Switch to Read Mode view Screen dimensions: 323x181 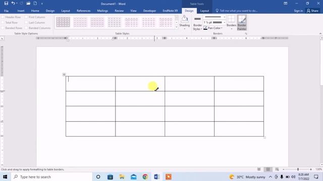259,169
